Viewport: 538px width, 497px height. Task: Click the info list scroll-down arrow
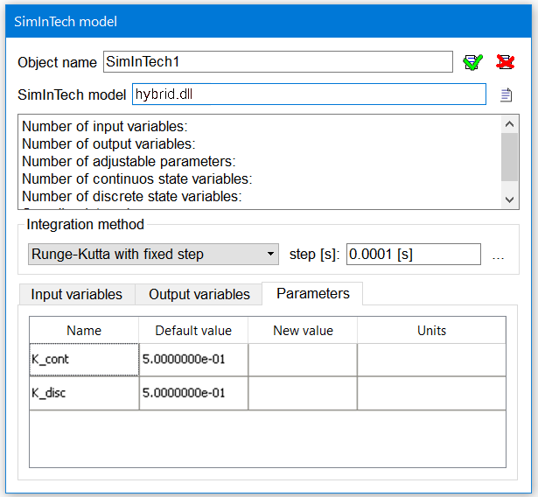pyautogui.click(x=509, y=199)
